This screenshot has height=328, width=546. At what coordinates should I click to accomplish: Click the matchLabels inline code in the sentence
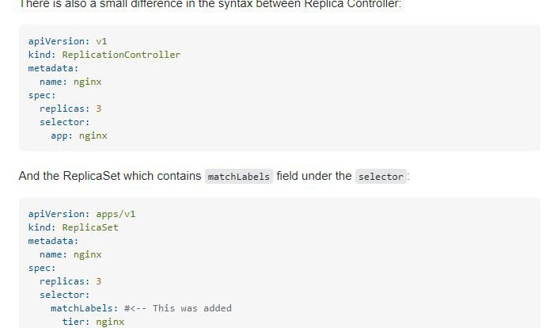click(238, 177)
